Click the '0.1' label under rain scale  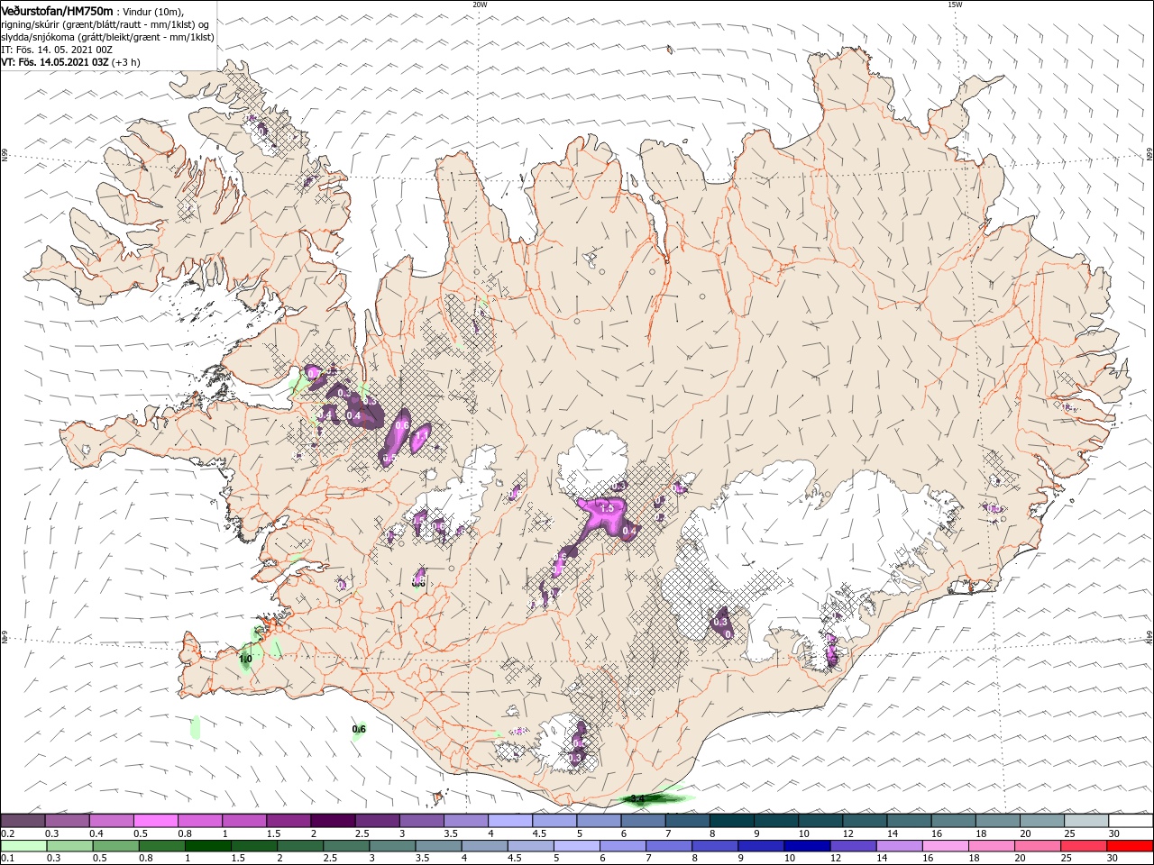tap(7, 859)
